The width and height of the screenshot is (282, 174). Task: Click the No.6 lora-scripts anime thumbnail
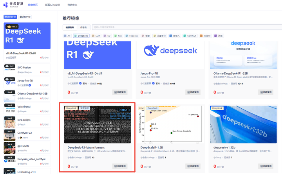coord(10,122)
